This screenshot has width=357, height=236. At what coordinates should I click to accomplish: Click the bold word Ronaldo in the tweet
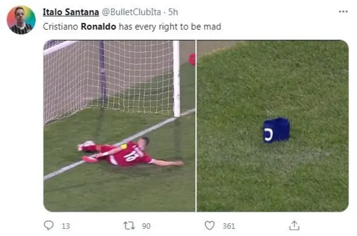[x=98, y=27]
